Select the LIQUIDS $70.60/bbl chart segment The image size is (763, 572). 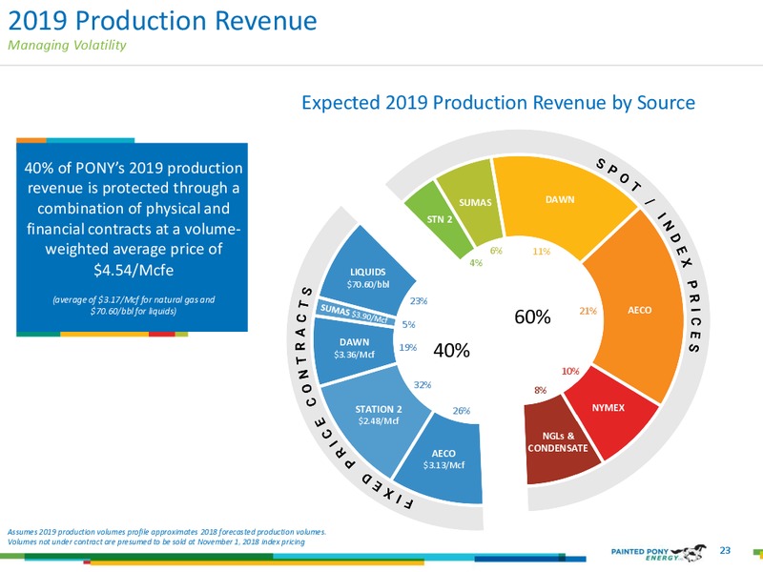click(x=366, y=270)
